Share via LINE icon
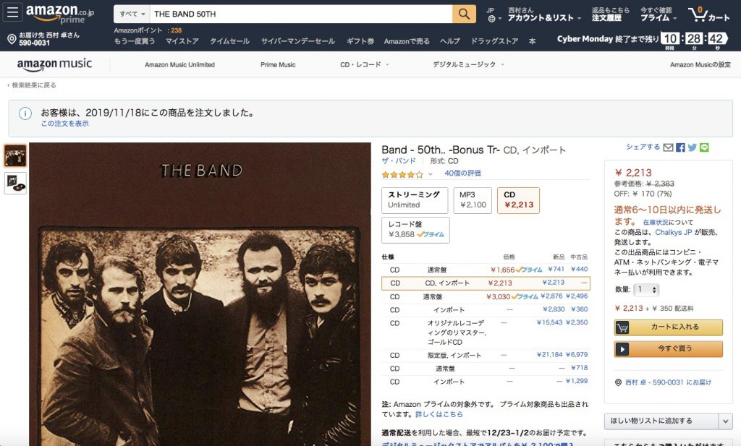Viewport: 741px width, 446px height. click(704, 147)
